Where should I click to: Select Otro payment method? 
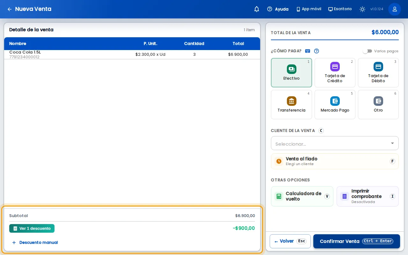click(x=378, y=105)
